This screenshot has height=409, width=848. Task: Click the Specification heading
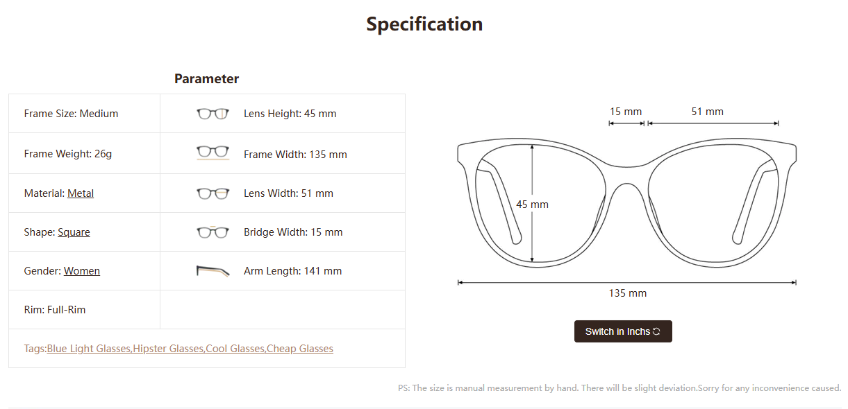[424, 24]
